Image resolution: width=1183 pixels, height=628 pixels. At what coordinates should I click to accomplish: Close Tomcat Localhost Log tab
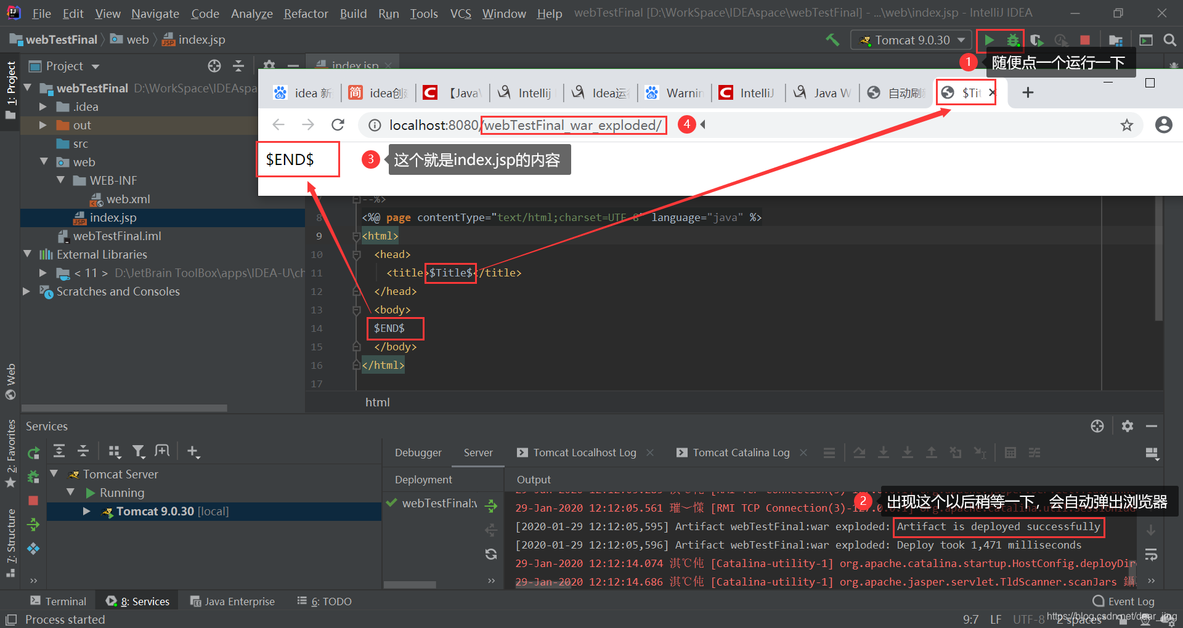click(x=650, y=453)
